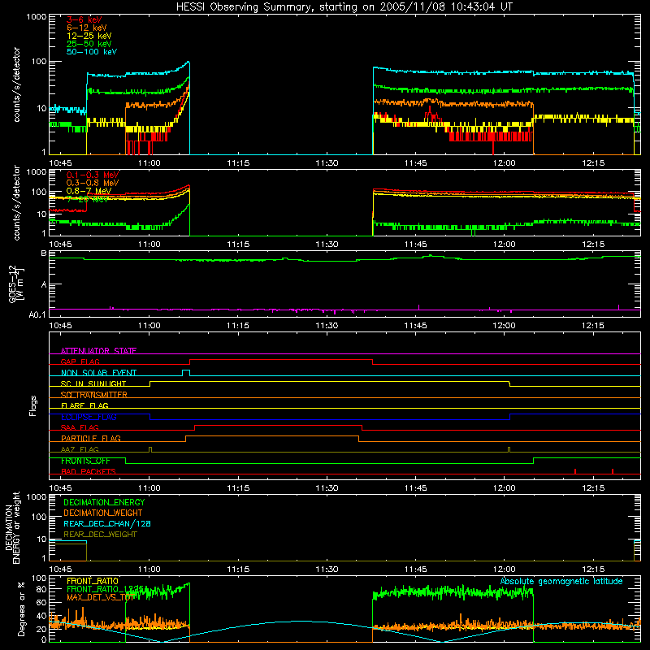Click the AAZ_FLAG pulse at 11:00
This screenshot has height=650, width=650.
click(150, 449)
